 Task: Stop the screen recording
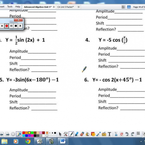[x=16, y=26]
